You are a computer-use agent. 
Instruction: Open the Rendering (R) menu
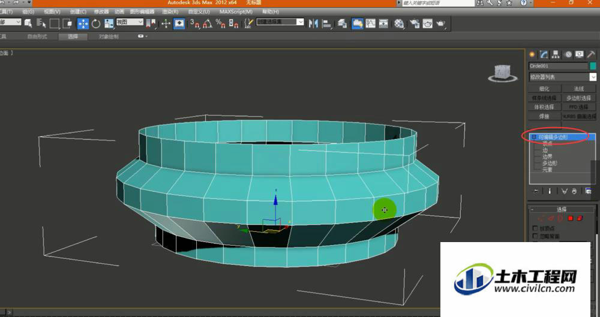(170, 12)
